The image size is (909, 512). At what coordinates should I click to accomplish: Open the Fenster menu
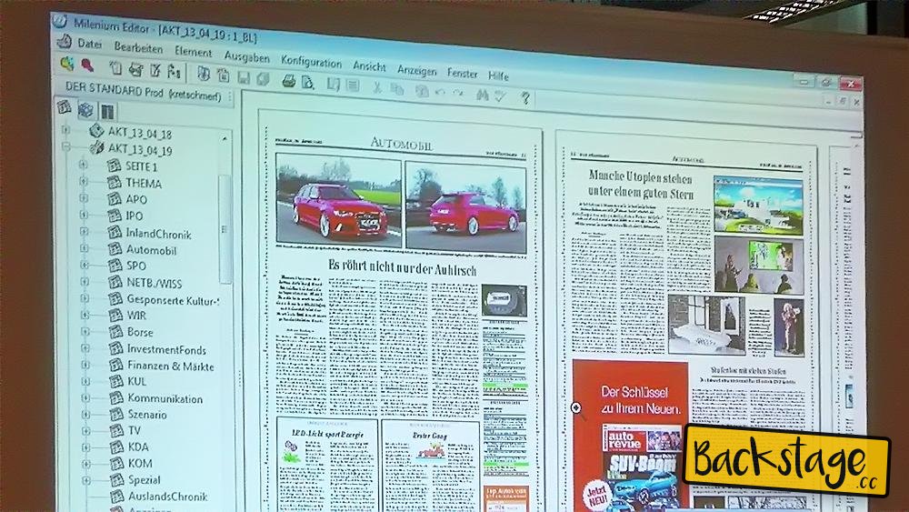point(462,73)
